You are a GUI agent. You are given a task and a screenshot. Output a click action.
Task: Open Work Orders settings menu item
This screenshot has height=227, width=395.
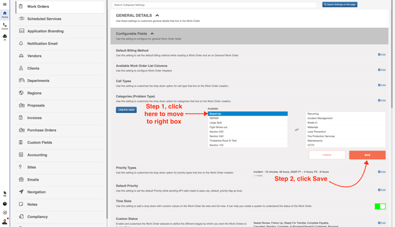click(x=60, y=6)
